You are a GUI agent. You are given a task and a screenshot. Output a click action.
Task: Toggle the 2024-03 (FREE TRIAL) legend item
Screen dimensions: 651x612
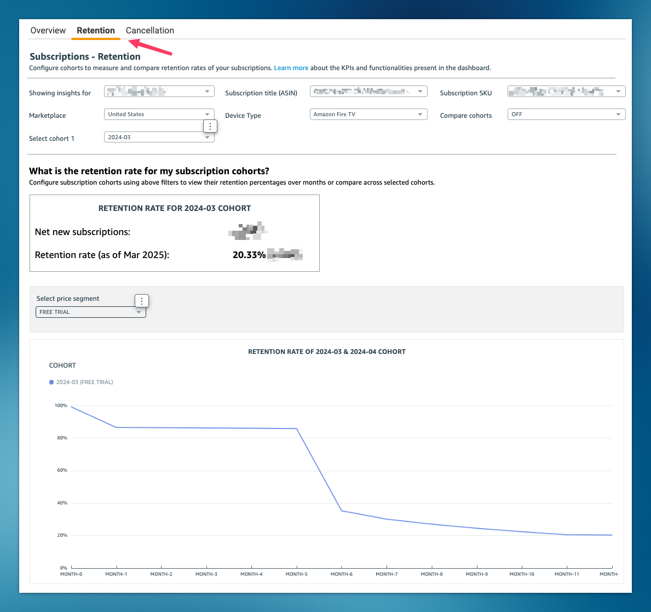pyautogui.click(x=81, y=382)
